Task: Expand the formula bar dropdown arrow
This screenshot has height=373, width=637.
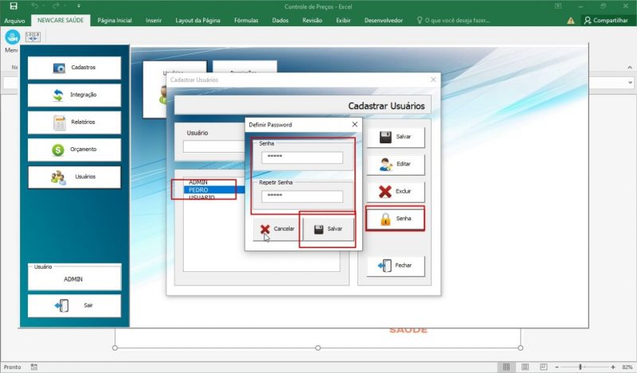Action: [630, 82]
